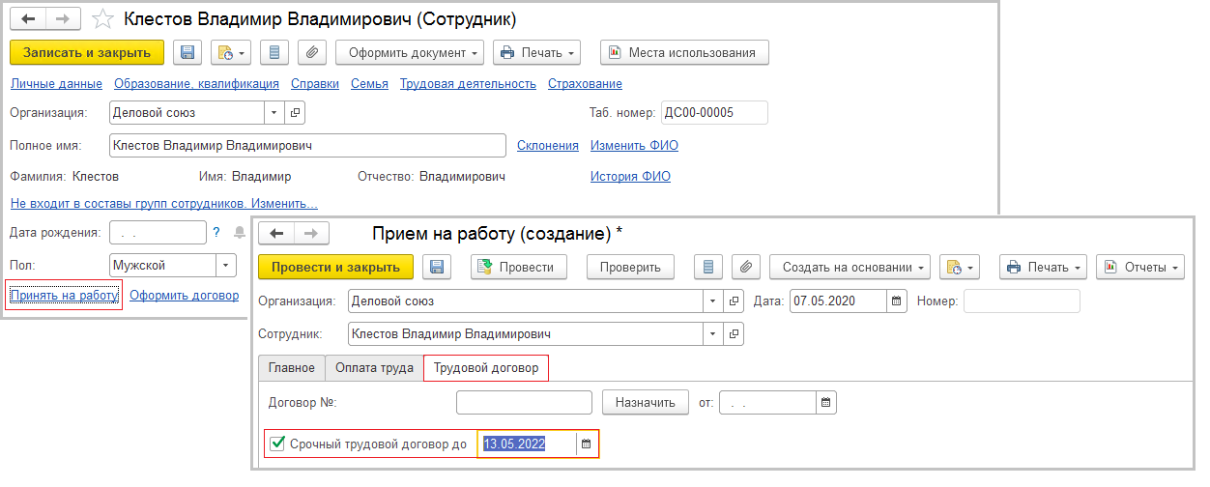The width and height of the screenshot is (1210, 487).
Task: Expand Организация dropdown in hiring document
Action: pyautogui.click(x=714, y=301)
